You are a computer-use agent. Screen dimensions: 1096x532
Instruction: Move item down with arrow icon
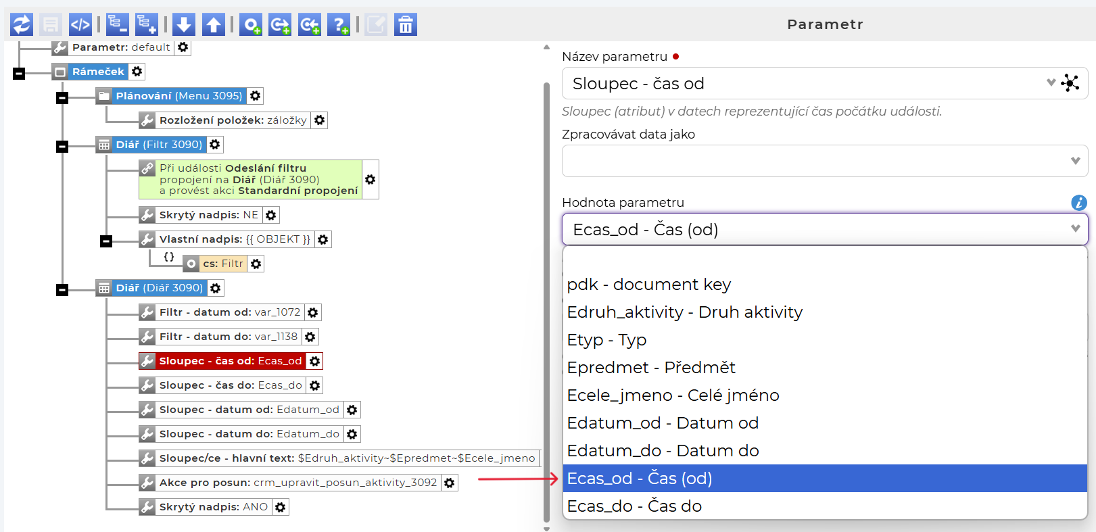coord(184,25)
